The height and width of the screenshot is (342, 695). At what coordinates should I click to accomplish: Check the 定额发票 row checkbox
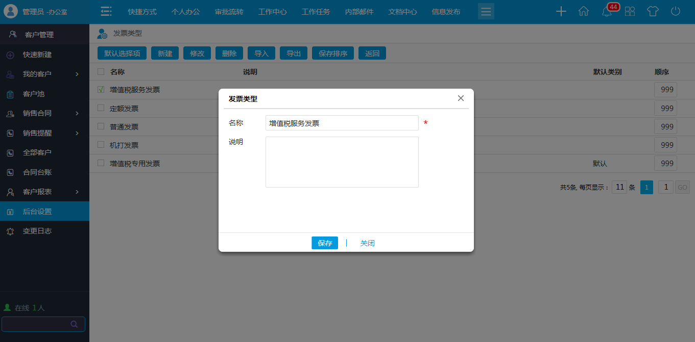coord(100,108)
